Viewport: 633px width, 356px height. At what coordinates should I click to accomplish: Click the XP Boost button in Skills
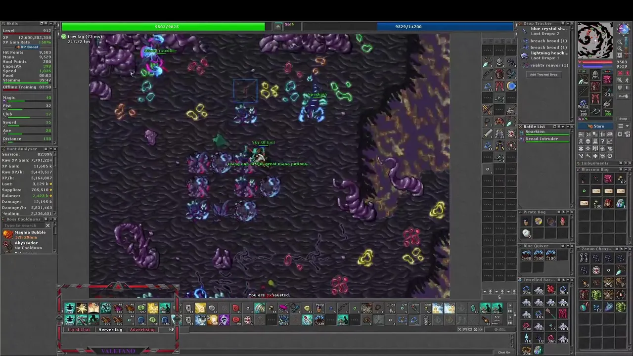(x=27, y=47)
